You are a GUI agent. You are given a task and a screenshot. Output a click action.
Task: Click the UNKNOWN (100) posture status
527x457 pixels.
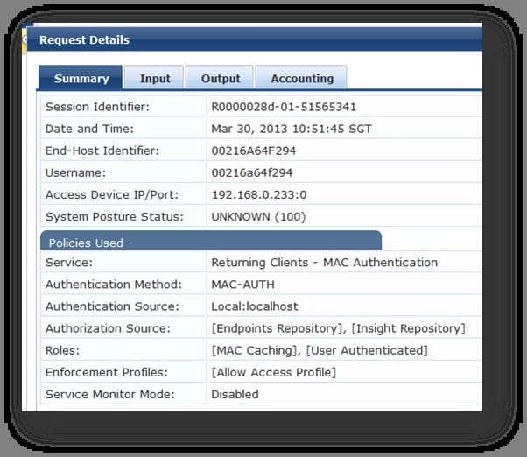(256, 216)
